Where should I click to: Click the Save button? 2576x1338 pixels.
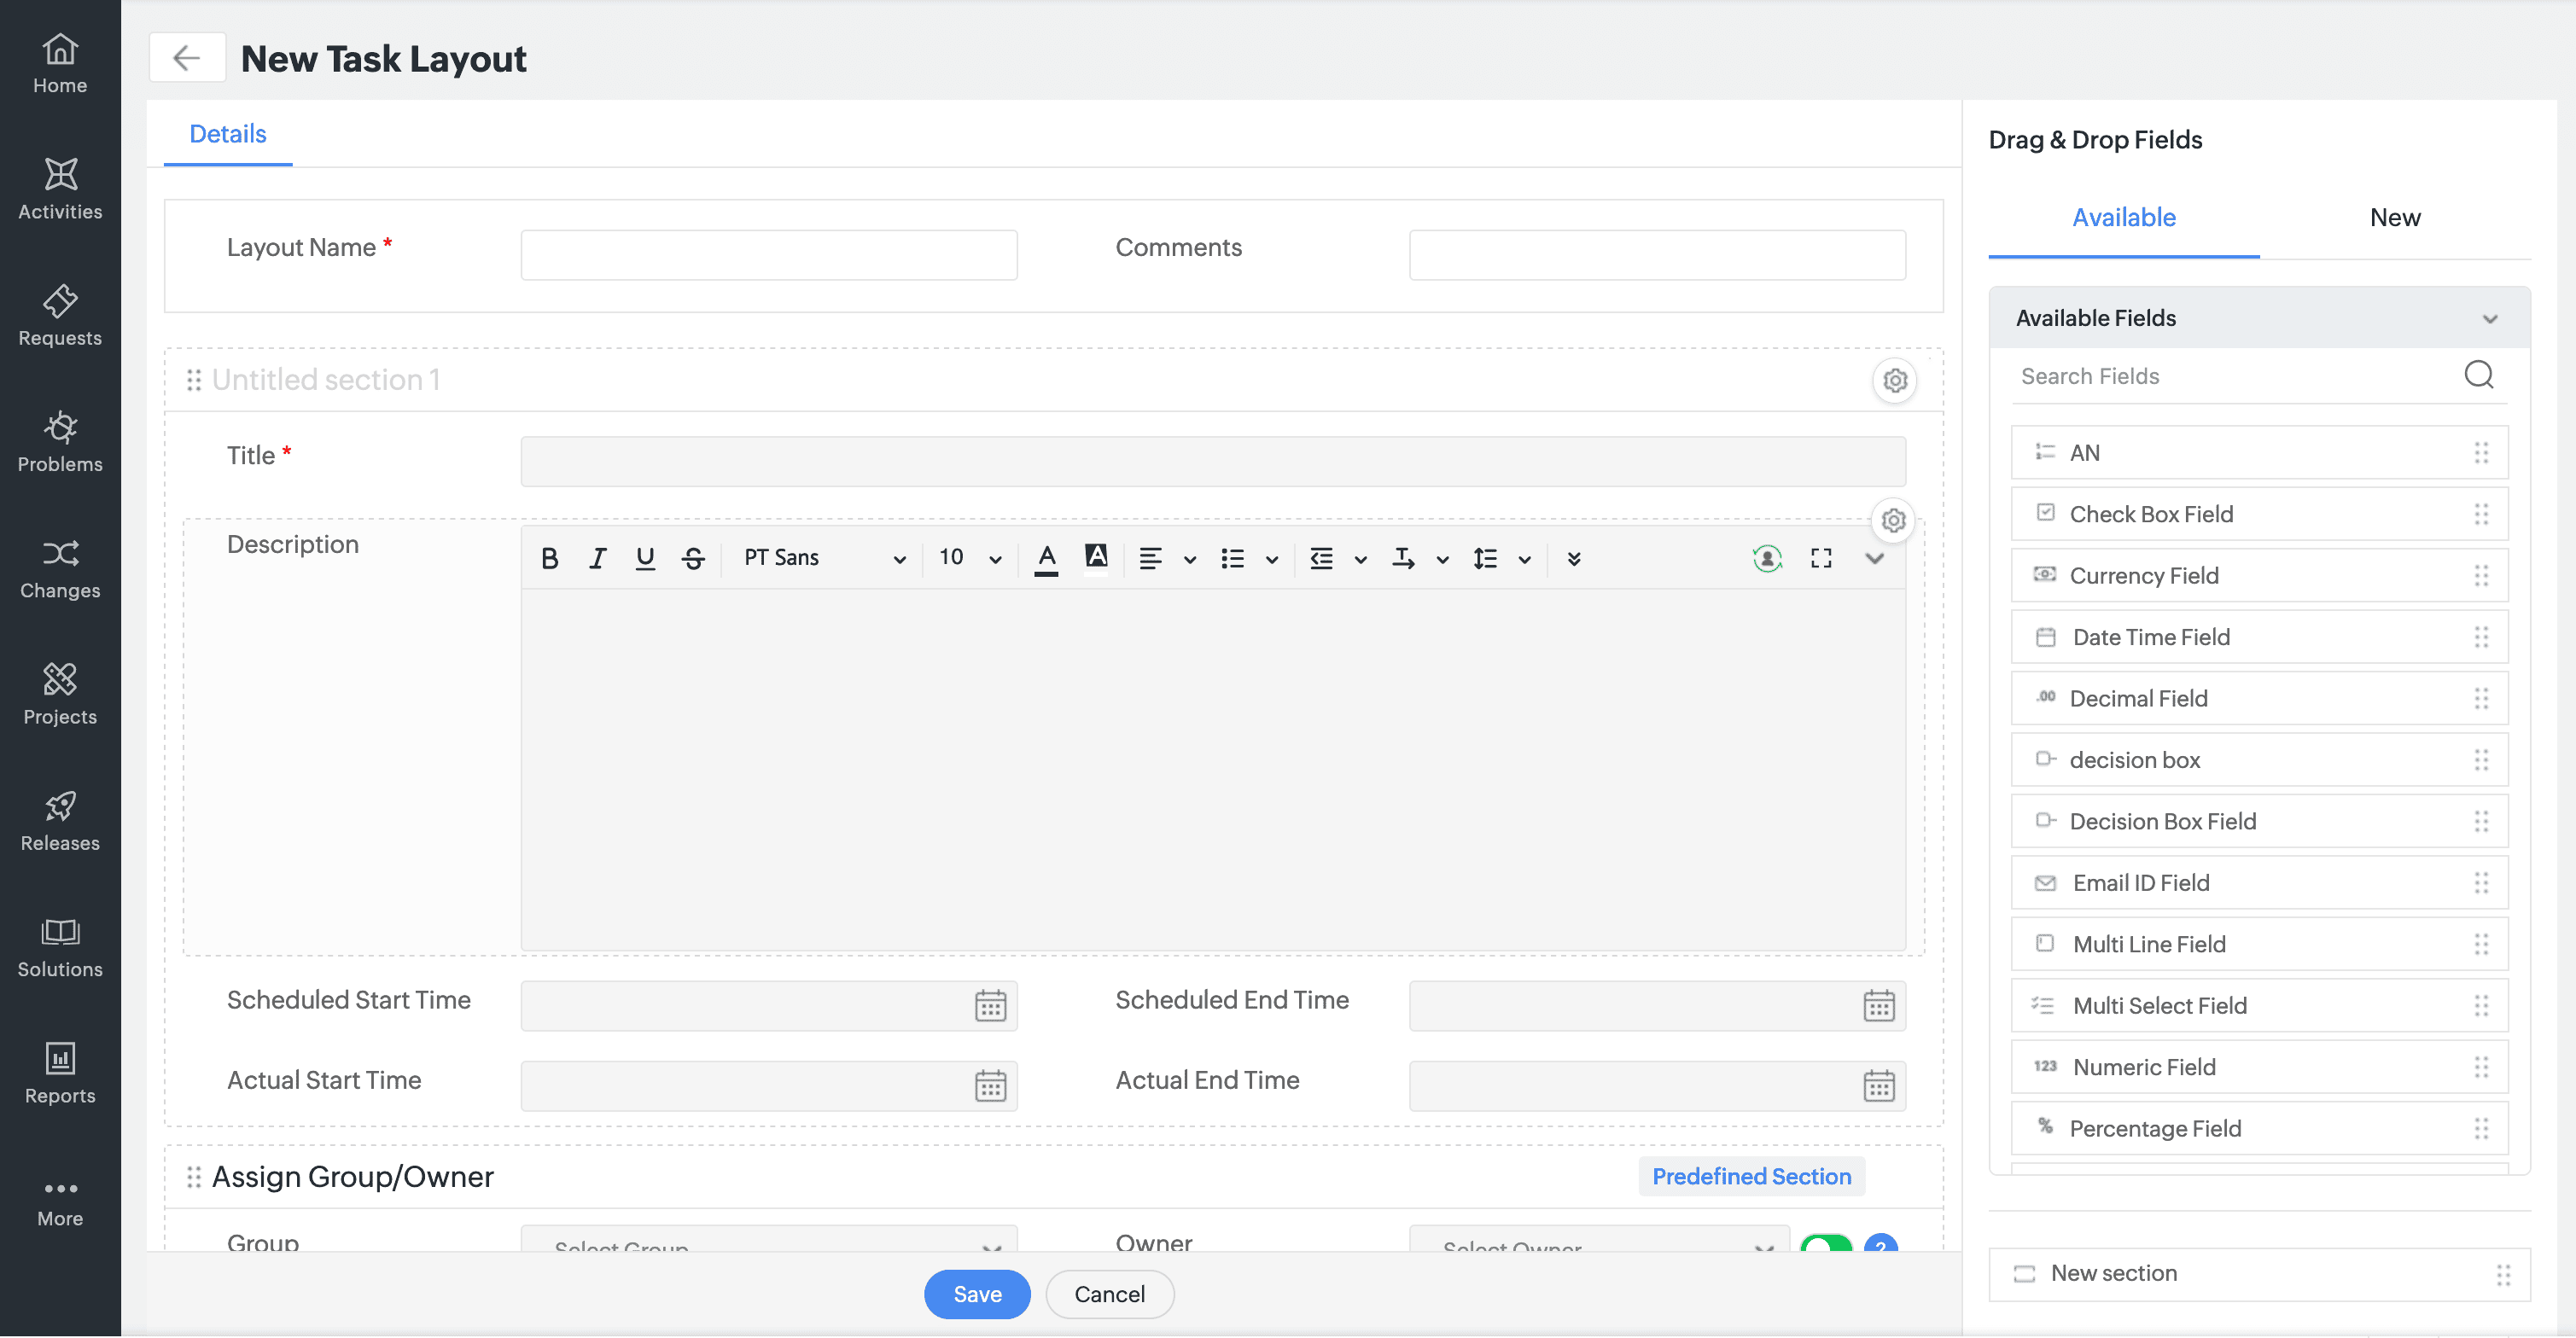(976, 1294)
